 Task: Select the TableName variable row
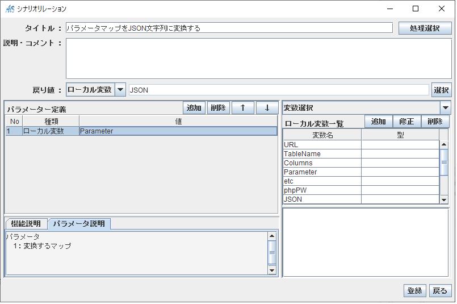click(x=361, y=154)
